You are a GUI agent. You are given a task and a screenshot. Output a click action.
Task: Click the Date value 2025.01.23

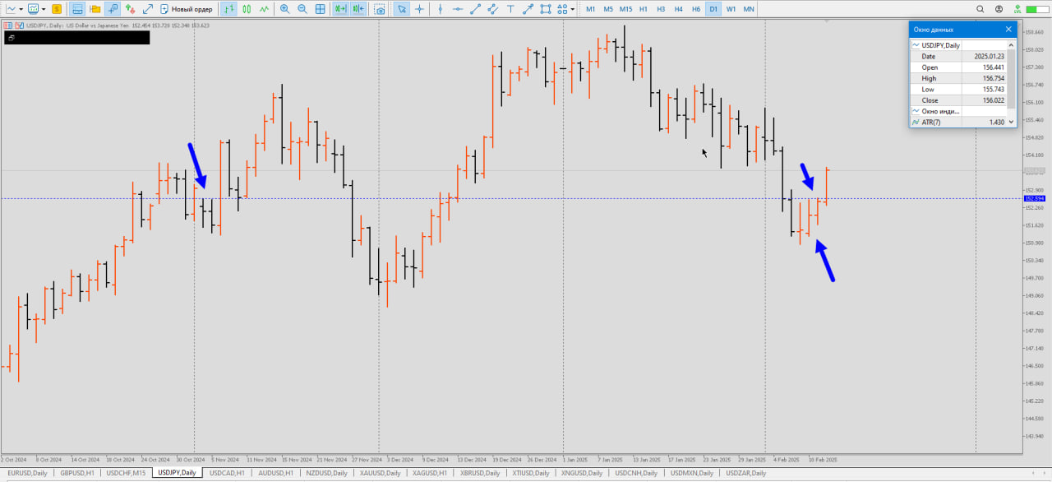coord(989,56)
